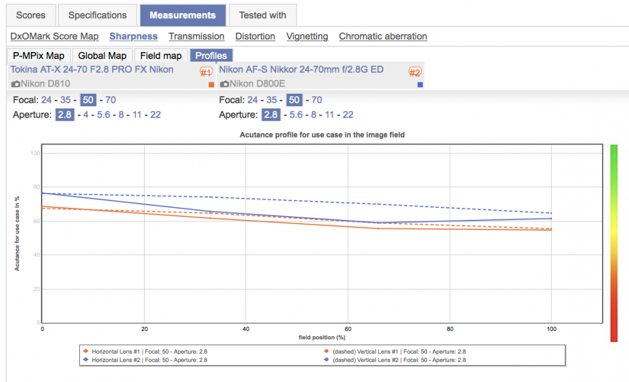The height and width of the screenshot is (382, 629).
Task: Choose aperture 22 for the Tokina lens
Action: (x=155, y=114)
